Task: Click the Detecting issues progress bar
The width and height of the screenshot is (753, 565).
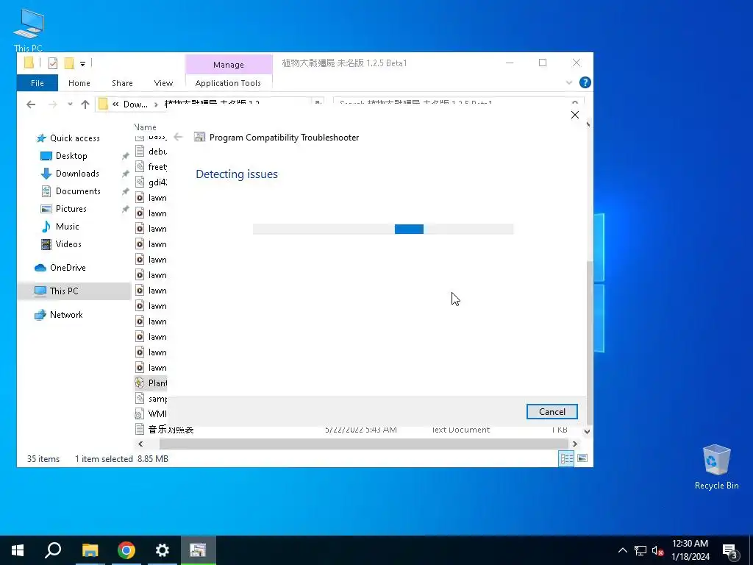Action: 383,230
